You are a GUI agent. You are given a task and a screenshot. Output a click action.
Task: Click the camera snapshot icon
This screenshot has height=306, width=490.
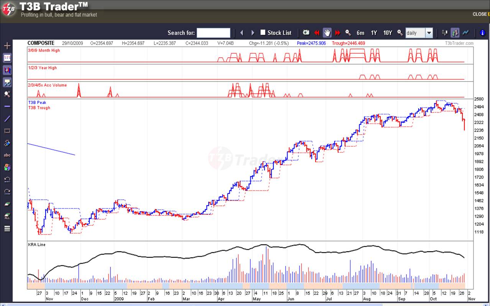(306, 33)
